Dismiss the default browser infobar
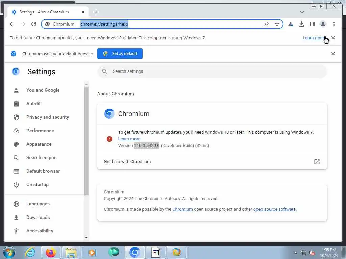This screenshot has height=259, width=346. pos(333,54)
